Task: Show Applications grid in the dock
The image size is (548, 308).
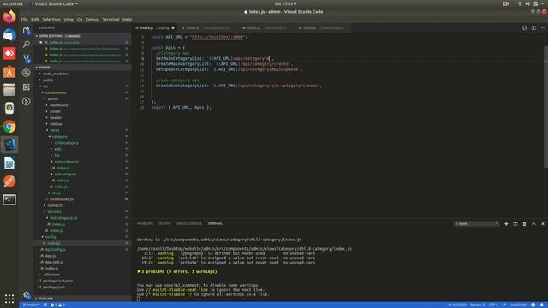Action: click(9, 299)
